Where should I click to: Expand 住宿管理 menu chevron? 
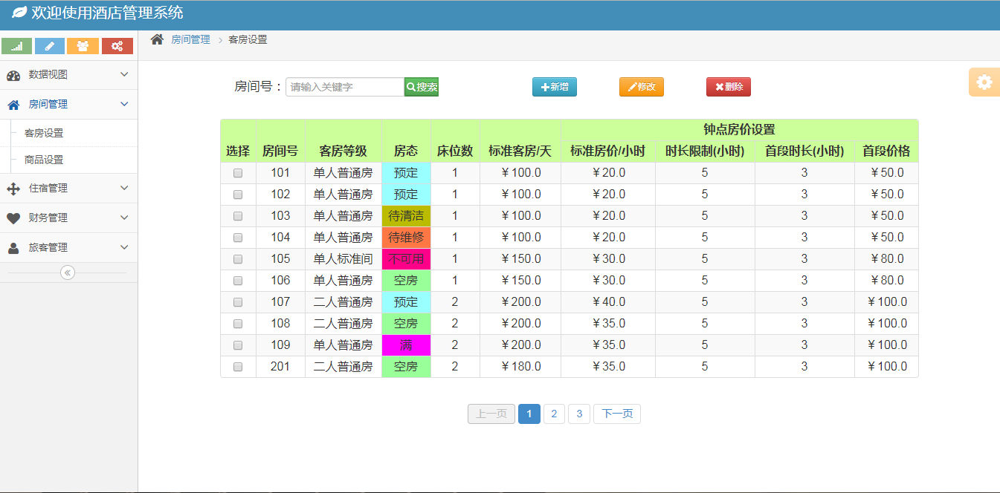(124, 188)
